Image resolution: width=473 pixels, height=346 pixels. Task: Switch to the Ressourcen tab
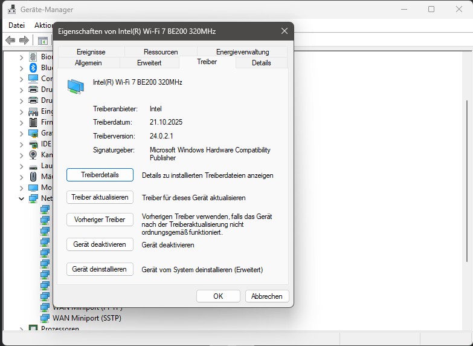click(x=161, y=51)
